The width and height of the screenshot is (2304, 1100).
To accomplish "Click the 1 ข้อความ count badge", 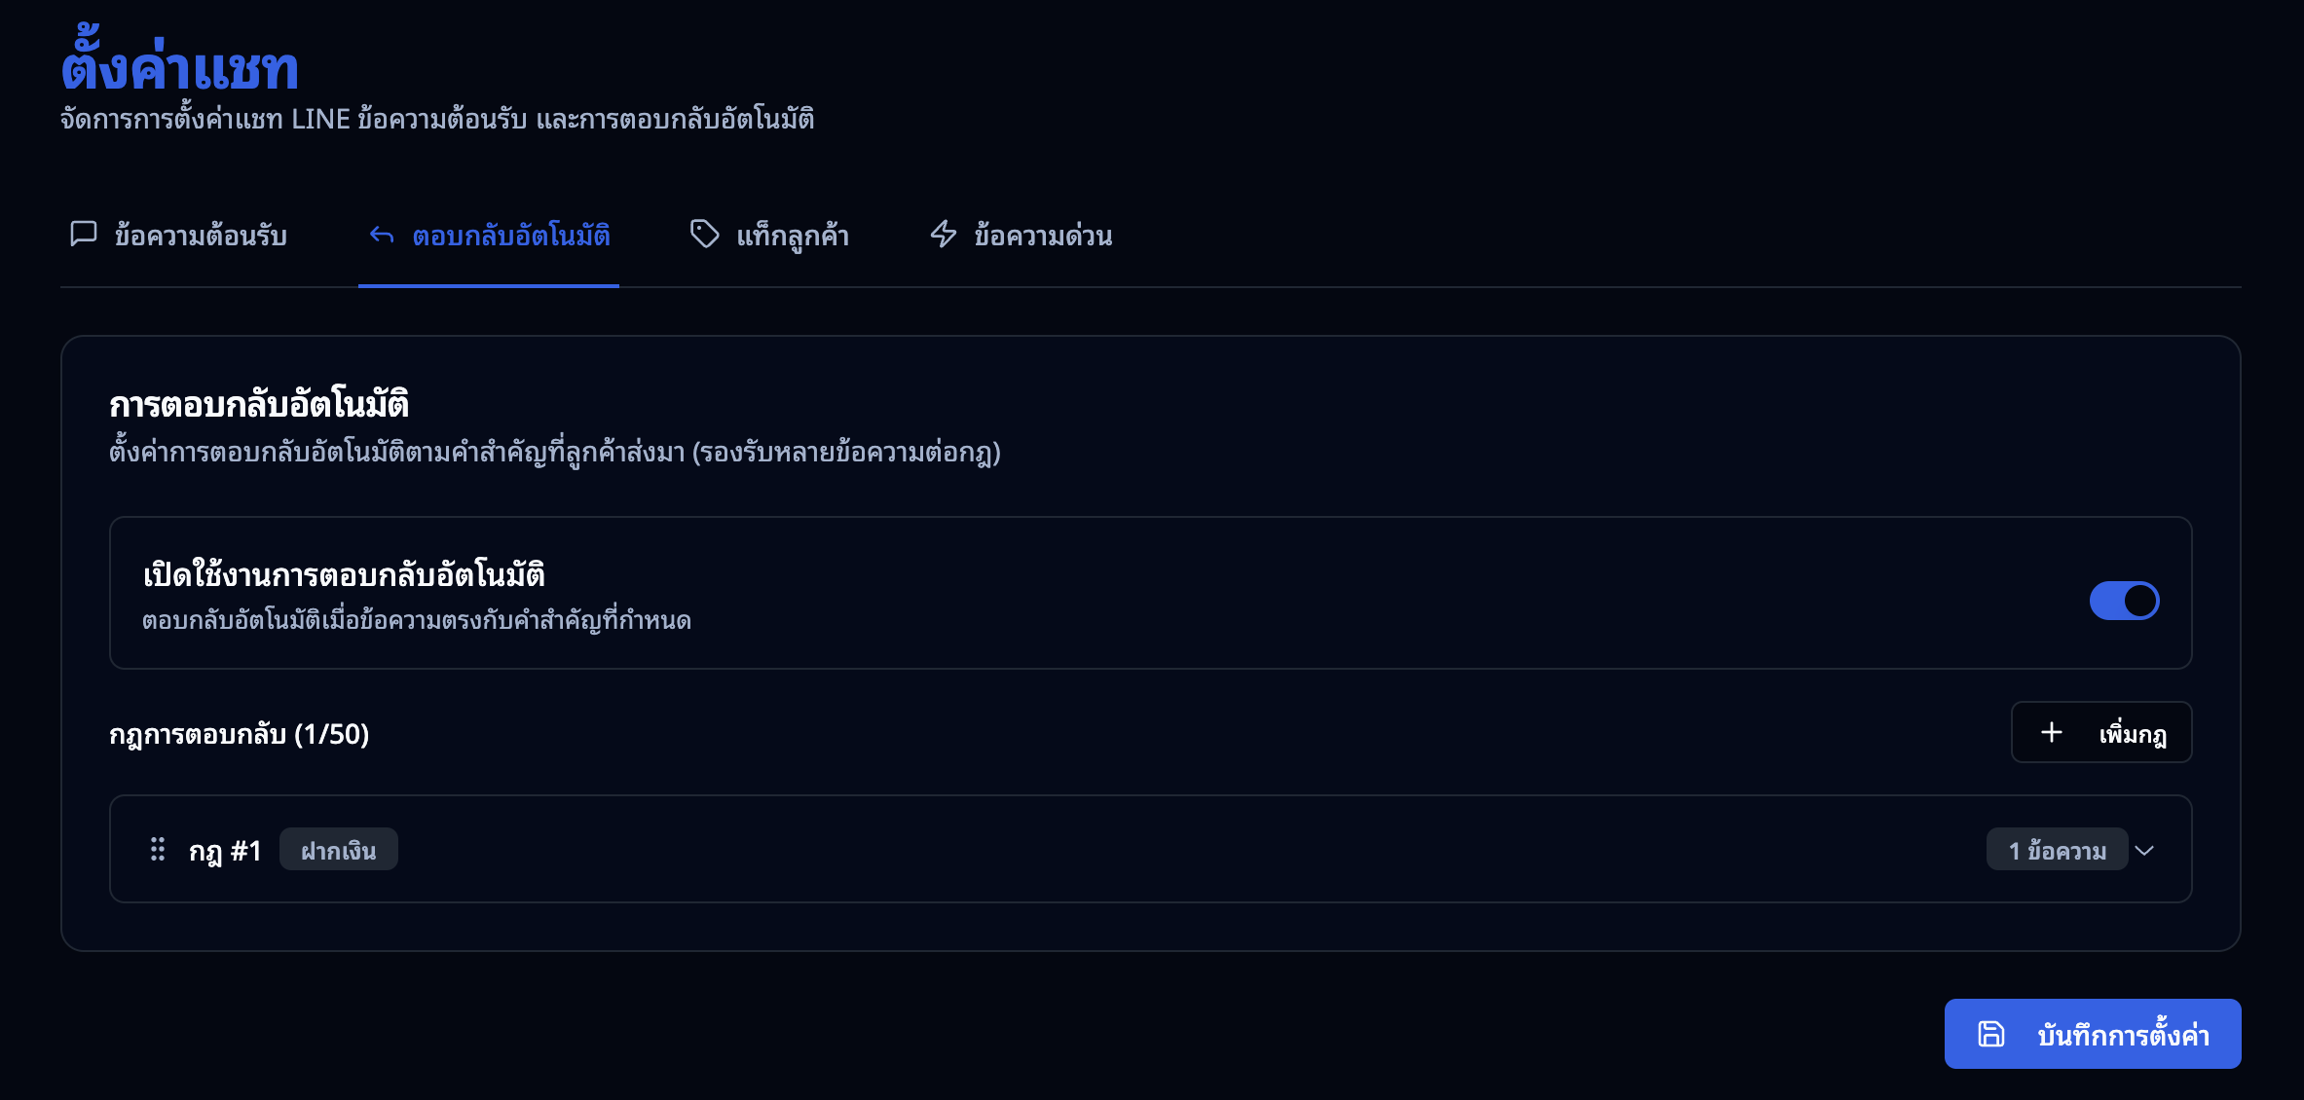I will (x=2057, y=850).
